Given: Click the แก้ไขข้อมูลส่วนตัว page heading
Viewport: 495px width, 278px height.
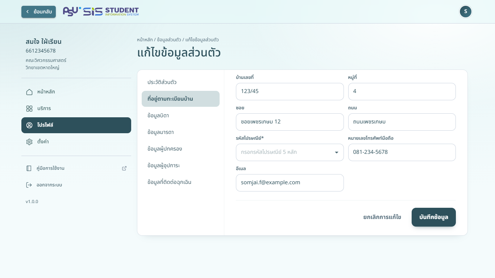Looking at the screenshot, I should pos(179,53).
